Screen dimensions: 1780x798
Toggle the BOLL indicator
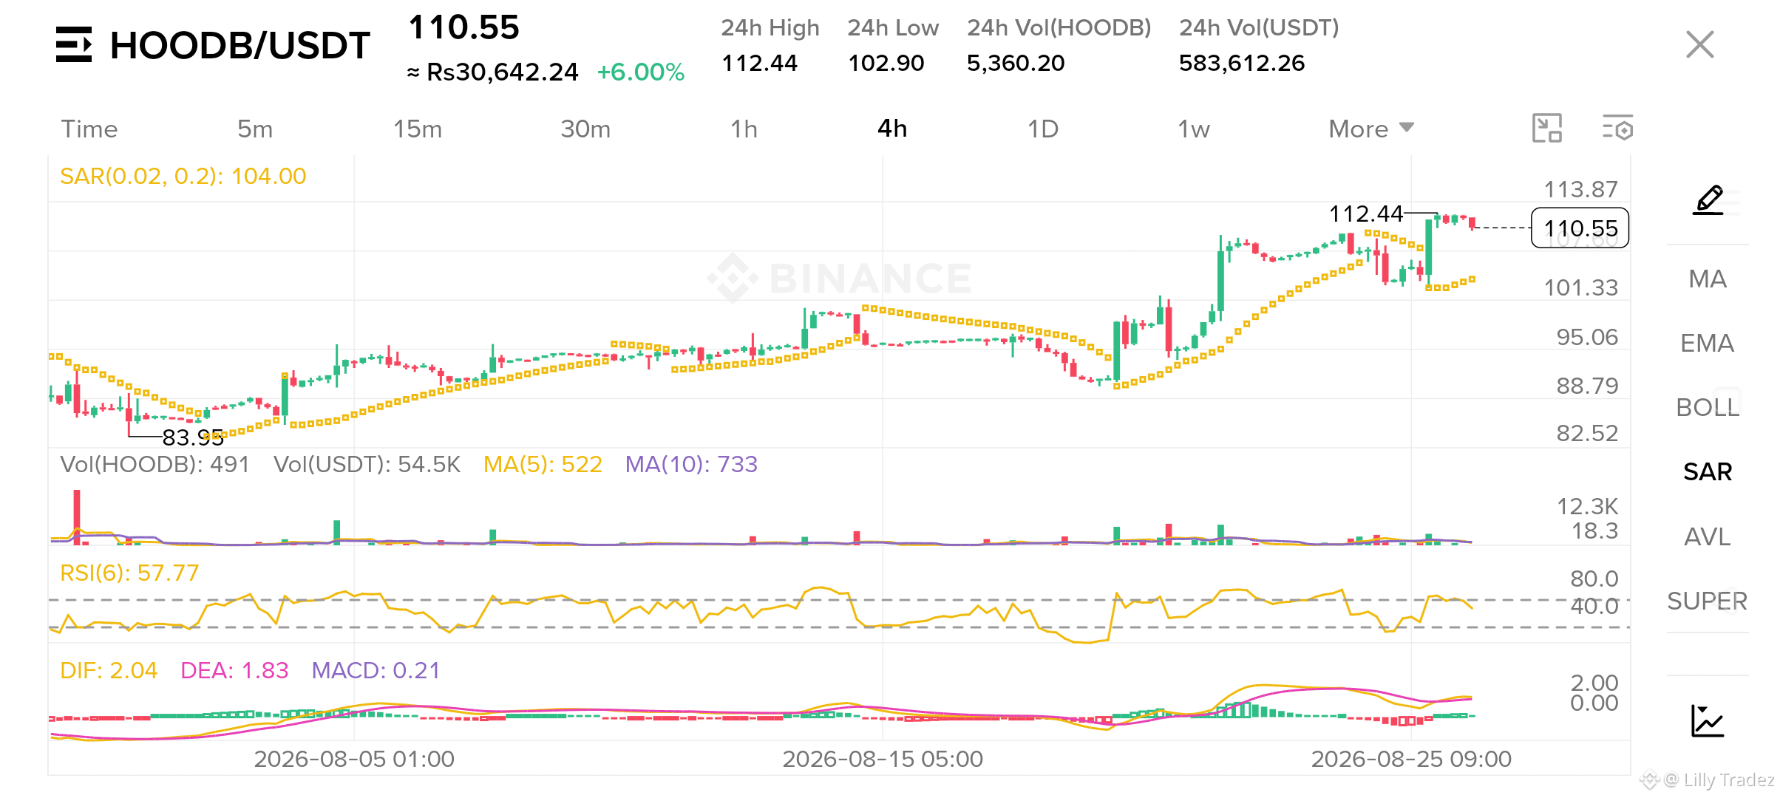pyautogui.click(x=1708, y=407)
